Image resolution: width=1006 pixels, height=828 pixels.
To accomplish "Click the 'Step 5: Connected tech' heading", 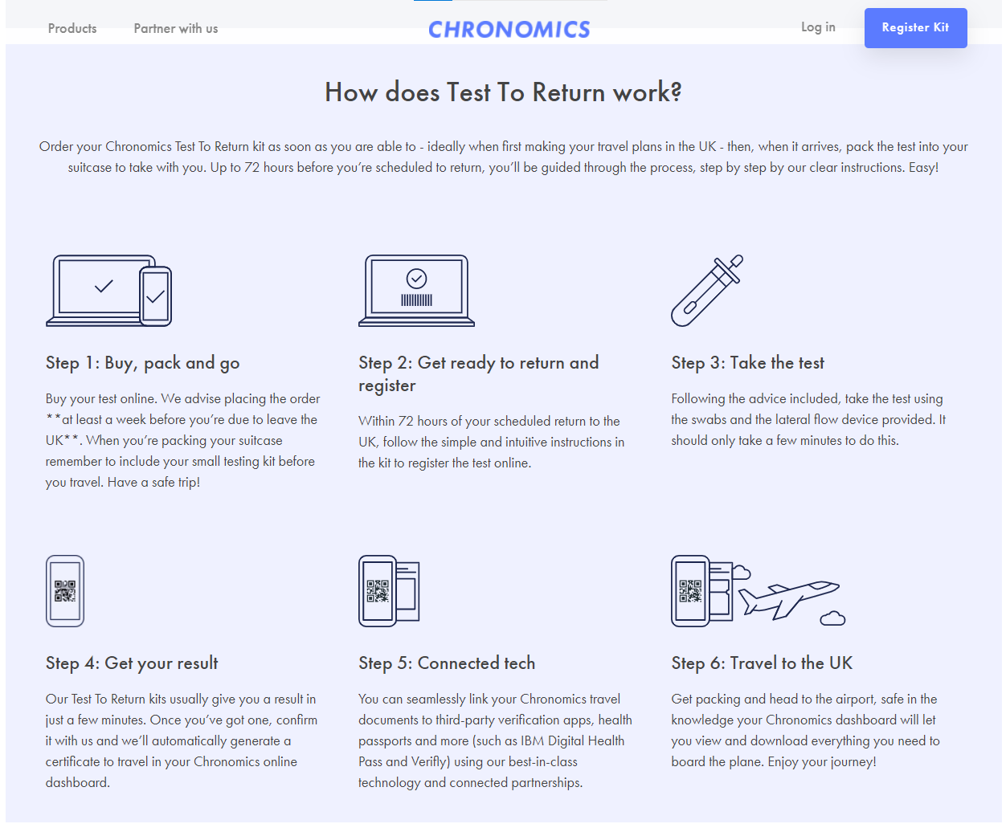I will [x=447, y=663].
